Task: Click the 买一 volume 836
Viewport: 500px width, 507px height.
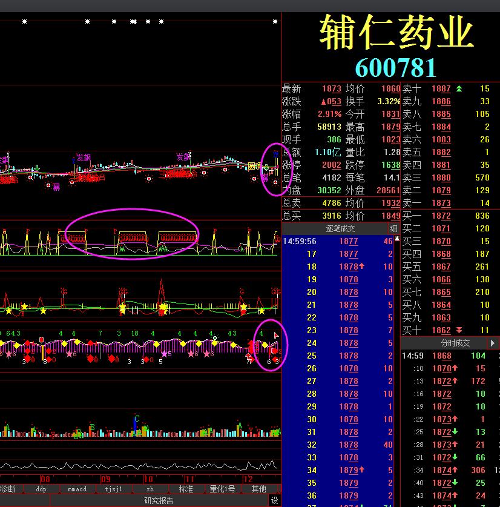Action: pyautogui.click(x=482, y=216)
